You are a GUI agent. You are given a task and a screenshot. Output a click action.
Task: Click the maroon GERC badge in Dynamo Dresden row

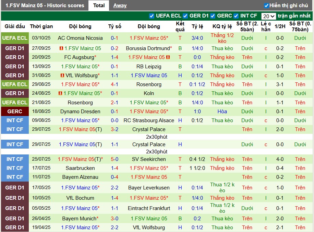pyautogui.click(x=15, y=112)
